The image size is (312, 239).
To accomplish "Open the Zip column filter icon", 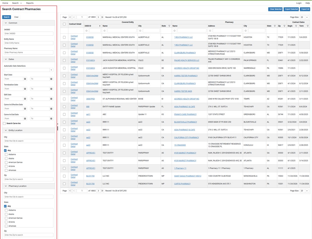I will click(x=284, y=26).
